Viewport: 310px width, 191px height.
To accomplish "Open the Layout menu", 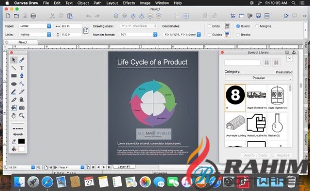I will [x=112, y=3].
